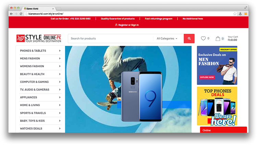Click the Search for products field
This screenshot has height=145, width=257.
pyautogui.click(x=110, y=39)
